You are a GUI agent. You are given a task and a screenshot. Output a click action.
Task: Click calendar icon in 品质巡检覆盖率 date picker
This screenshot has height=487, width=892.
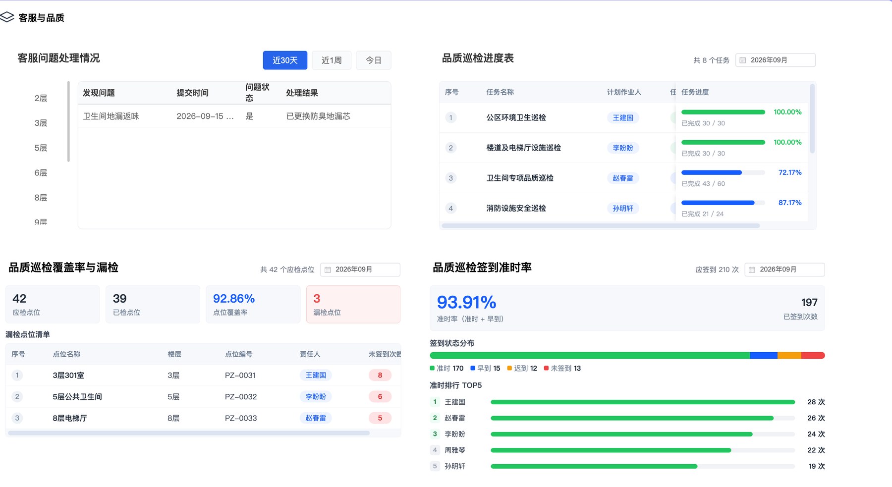[x=328, y=270]
